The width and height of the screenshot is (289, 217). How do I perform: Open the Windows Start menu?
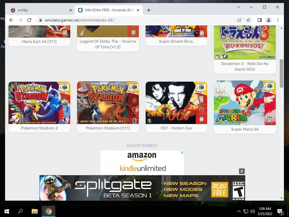7,211
